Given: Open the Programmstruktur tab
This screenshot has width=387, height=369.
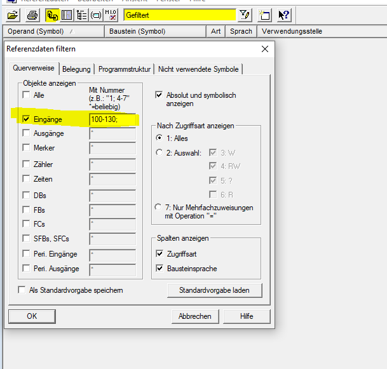Looking at the screenshot, I should pyautogui.click(x=125, y=69).
